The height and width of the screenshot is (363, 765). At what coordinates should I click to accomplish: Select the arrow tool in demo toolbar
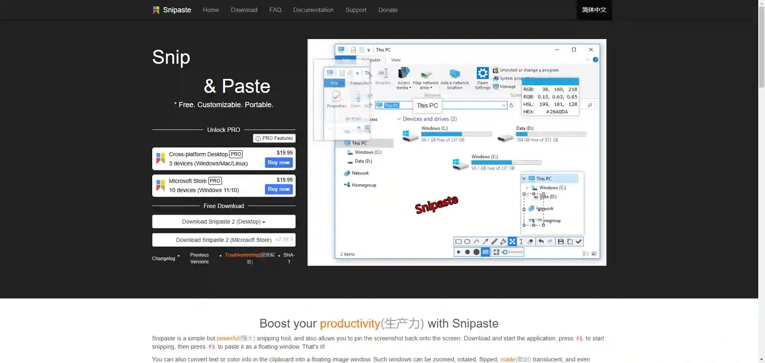(x=485, y=241)
